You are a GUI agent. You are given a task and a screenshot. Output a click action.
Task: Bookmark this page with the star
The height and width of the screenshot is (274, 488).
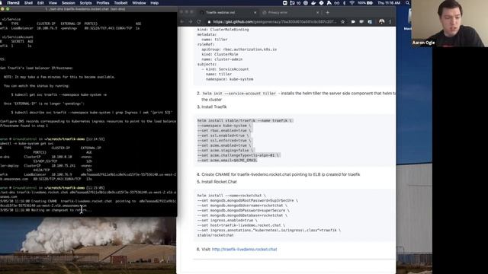click(x=342, y=22)
